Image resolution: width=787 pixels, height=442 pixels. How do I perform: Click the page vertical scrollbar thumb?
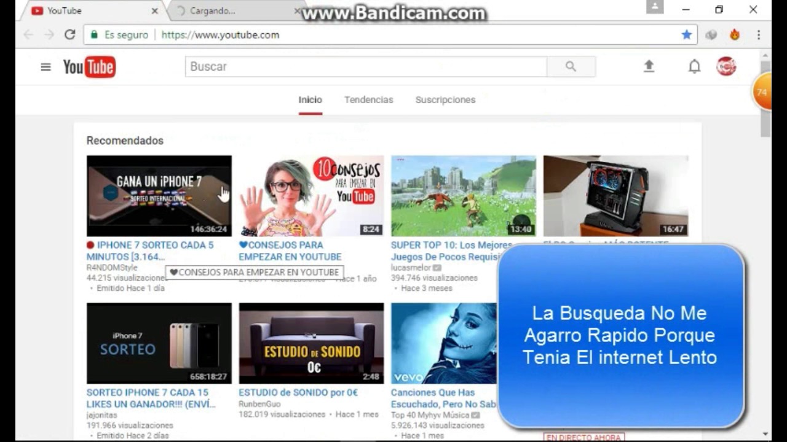pos(765,98)
